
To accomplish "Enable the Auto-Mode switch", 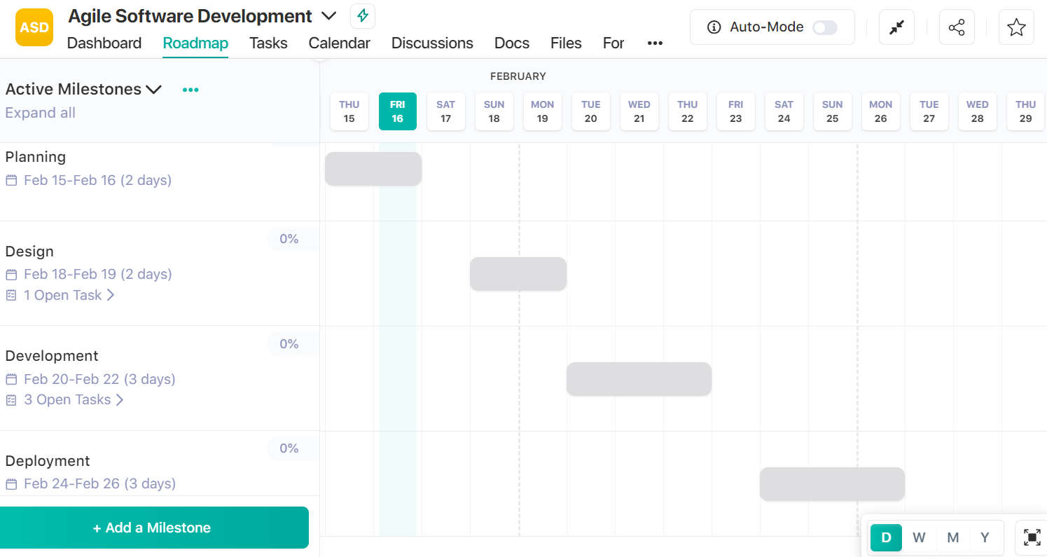I will tap(825, 27).
